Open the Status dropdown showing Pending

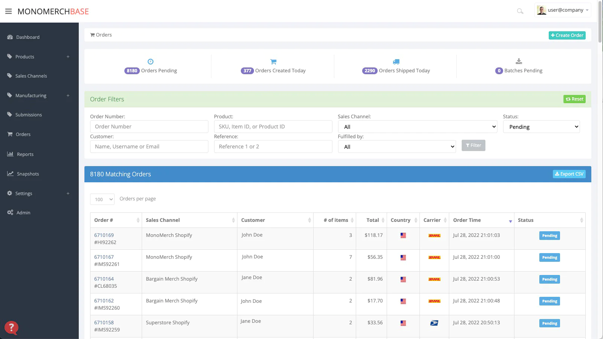(x=541, y=127)
